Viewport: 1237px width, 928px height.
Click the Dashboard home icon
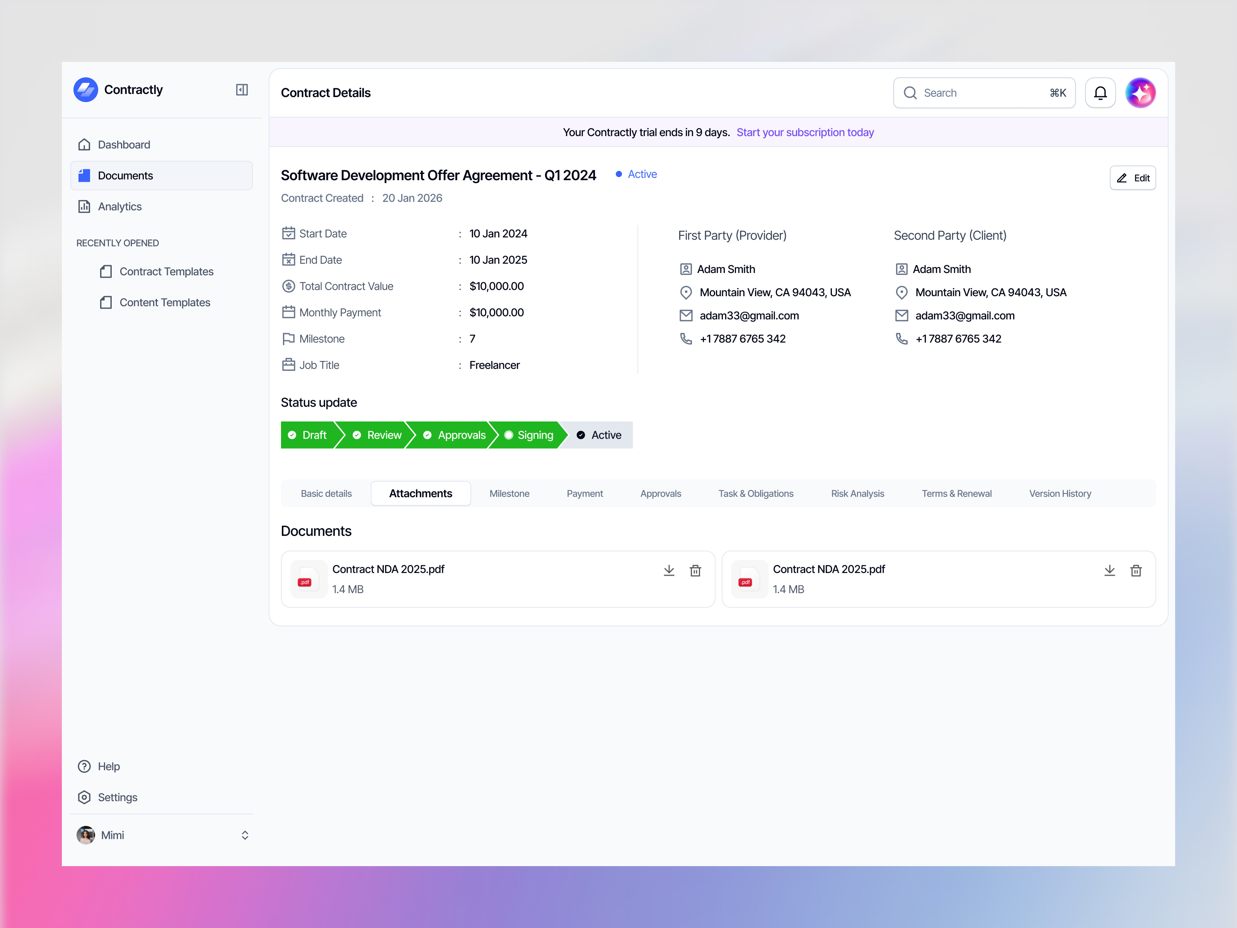[x=84, y=145]
